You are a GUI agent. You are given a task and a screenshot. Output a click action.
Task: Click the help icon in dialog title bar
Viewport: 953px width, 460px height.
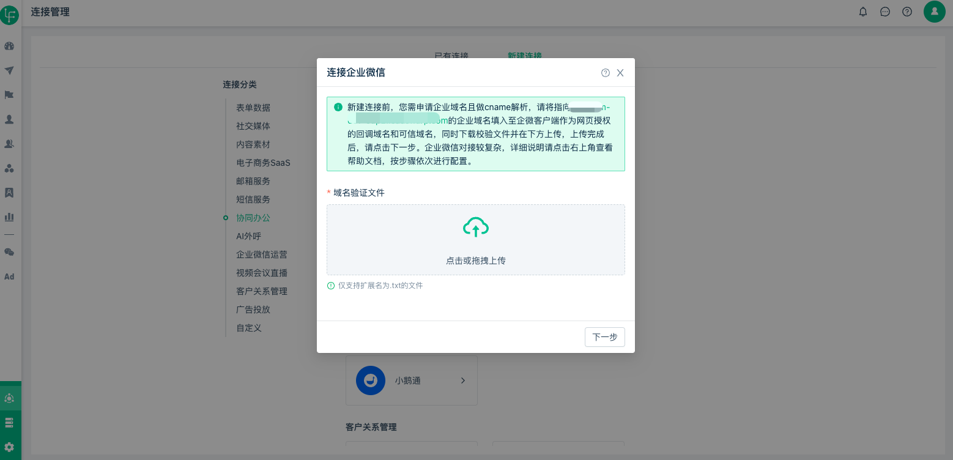coord(606,73)
